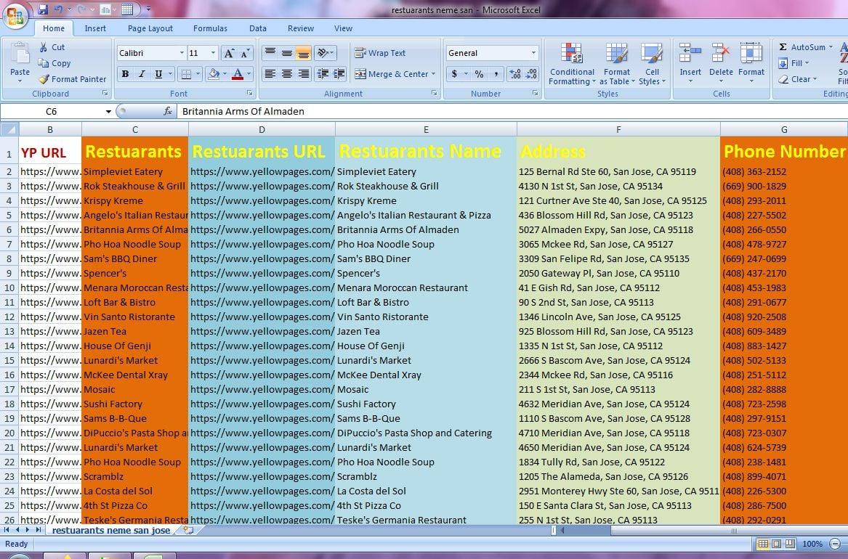Viewport: 848px width, 559px height.
Task: Open the General number format dropdown
Action: 533,52
